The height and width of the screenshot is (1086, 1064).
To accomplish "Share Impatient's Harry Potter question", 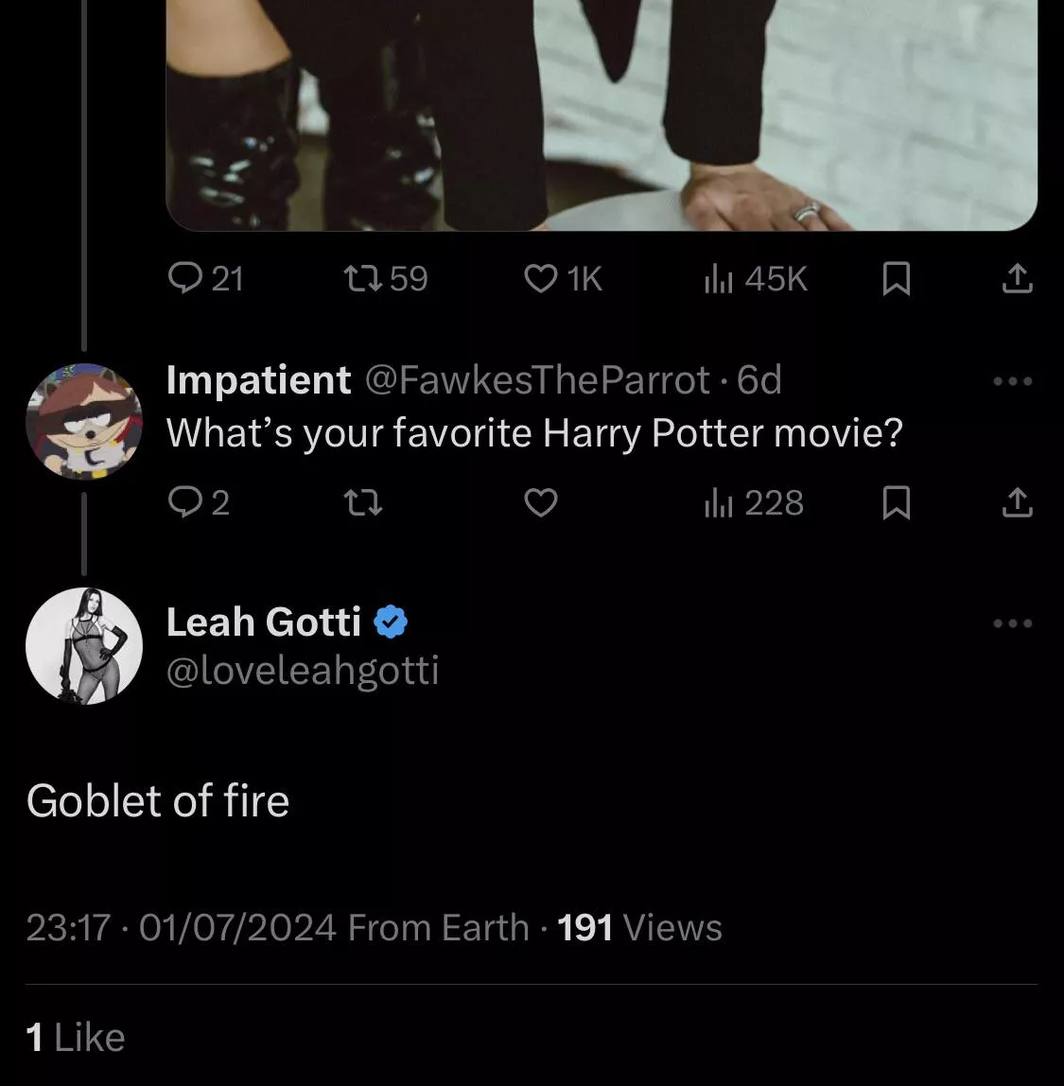I will tap(1017, 502).
